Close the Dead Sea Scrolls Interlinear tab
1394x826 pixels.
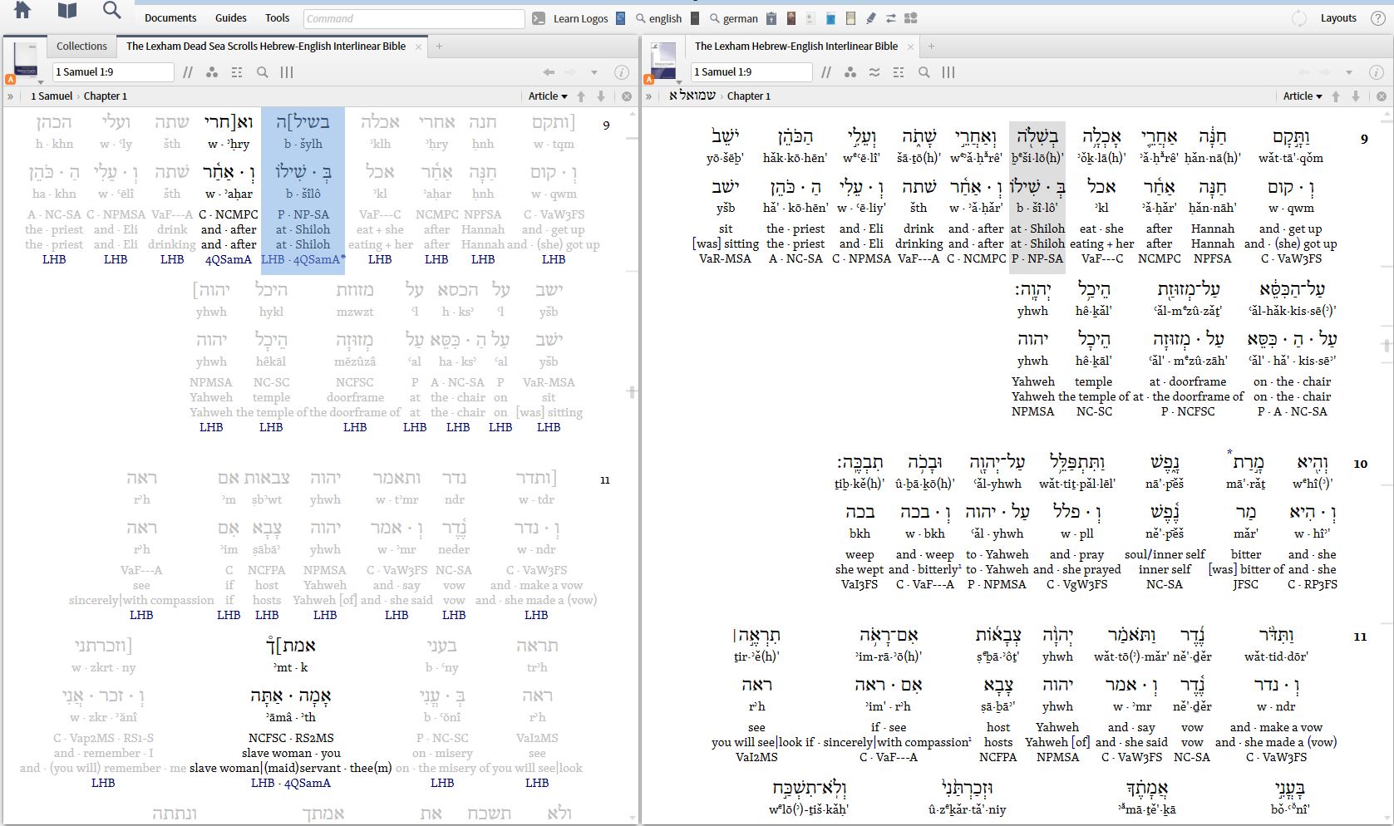(418, 47)
